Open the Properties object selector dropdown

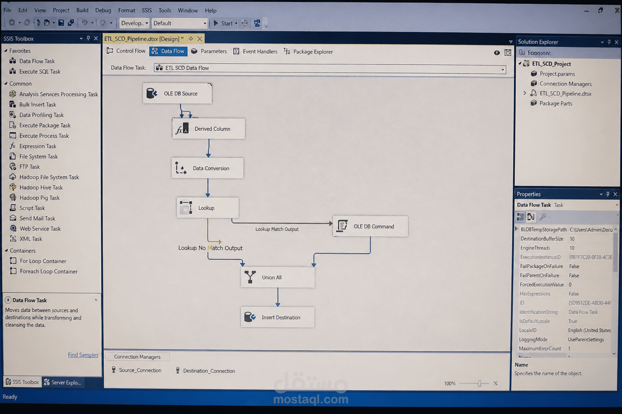click(x=616, y=205)
